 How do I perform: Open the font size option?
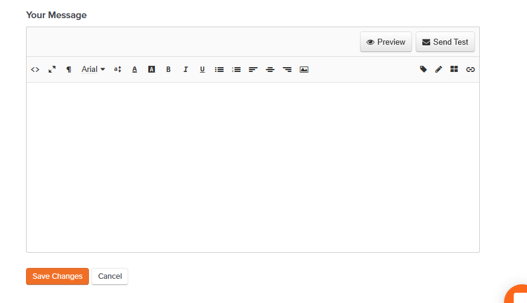click(x=117, y=69)
